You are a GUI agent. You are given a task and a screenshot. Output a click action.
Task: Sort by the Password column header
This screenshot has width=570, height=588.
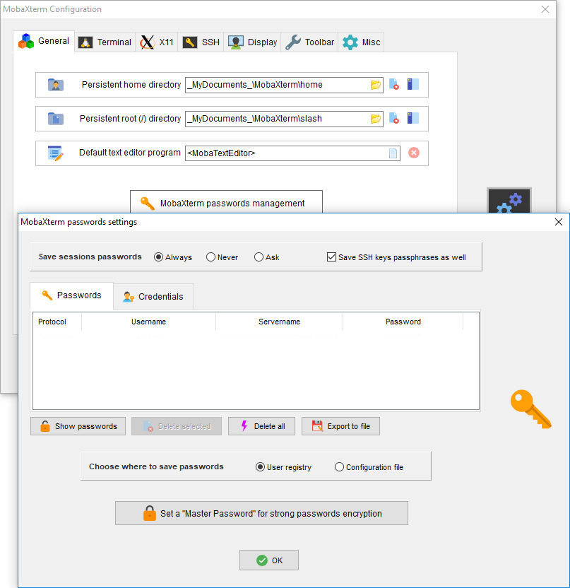click(403, 322)
